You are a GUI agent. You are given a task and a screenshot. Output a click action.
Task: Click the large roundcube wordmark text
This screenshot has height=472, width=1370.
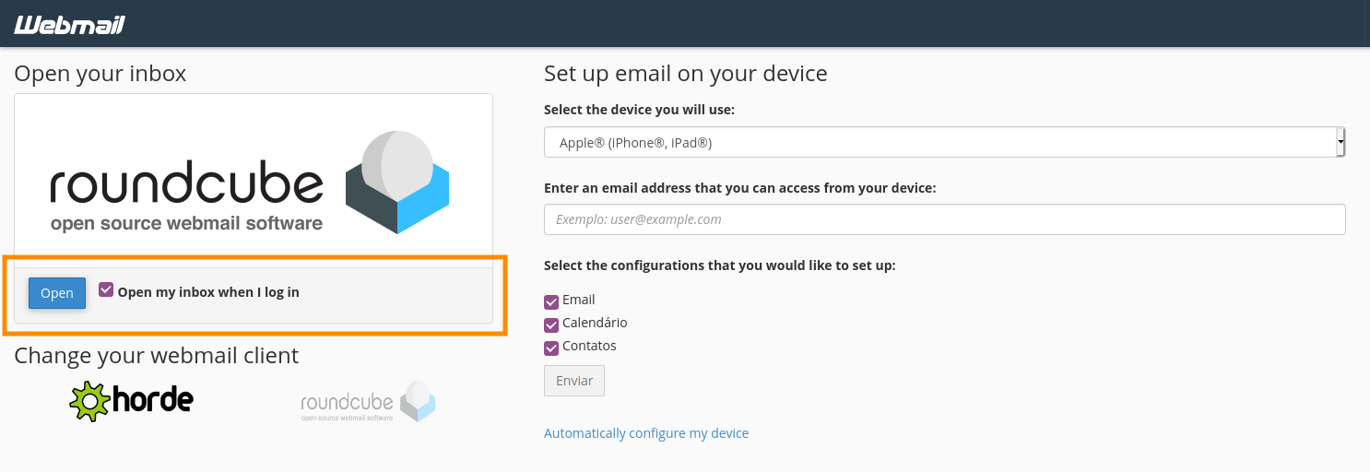click(187, 184)
